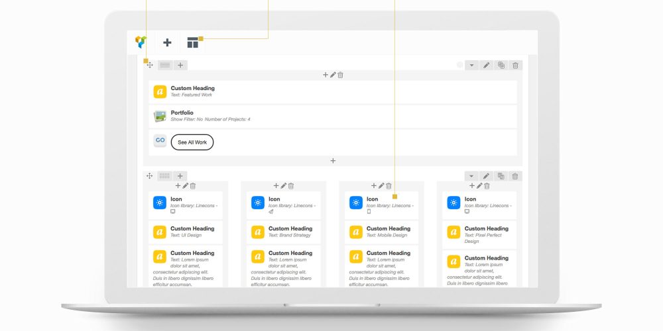Image resolution: width=663 pixels, height=331 pixels.
Task: Edit the UI Design column with pencil
Action: coord(185,186)
